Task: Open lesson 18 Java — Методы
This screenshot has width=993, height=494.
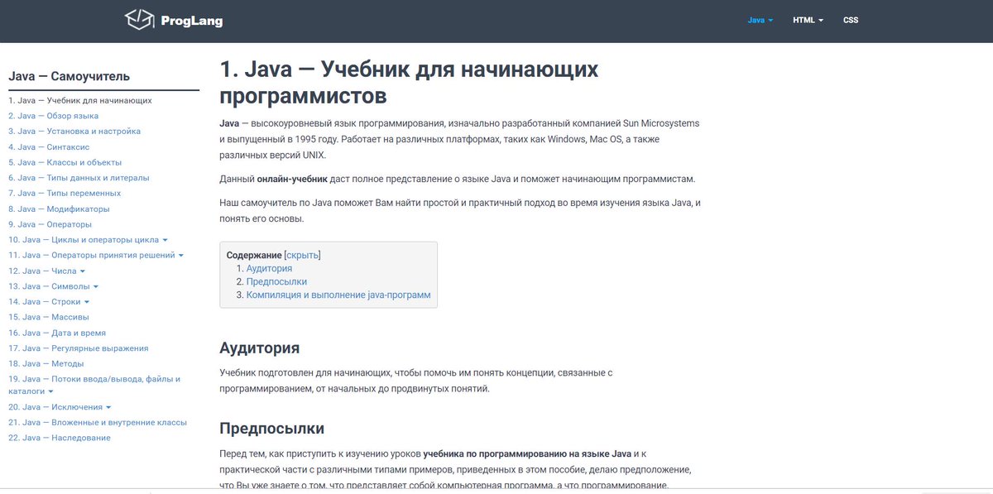Action: pyautogui.click(x=46, y=363)
